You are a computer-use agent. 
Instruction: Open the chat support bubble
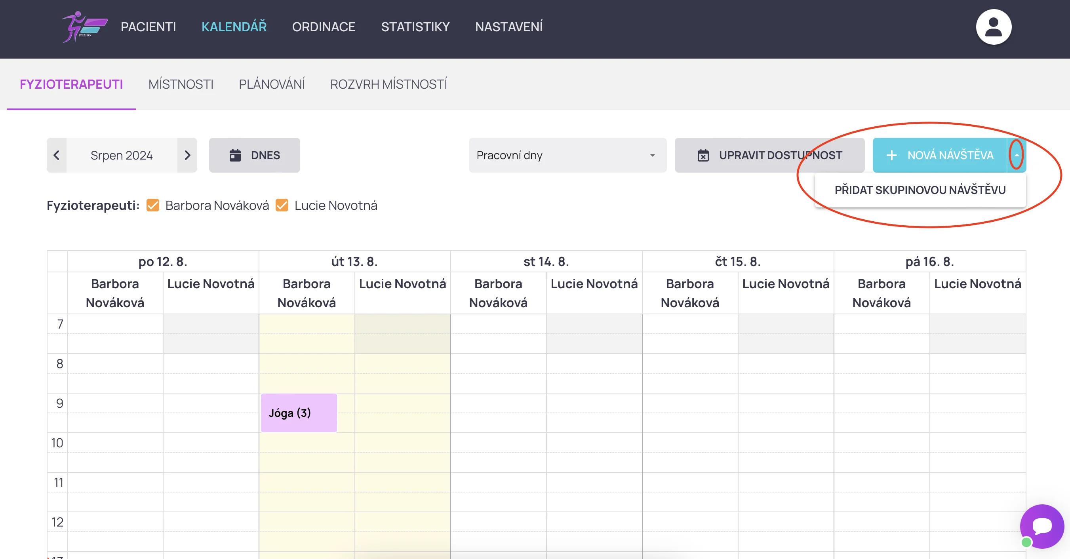(x=1041, y=526)
